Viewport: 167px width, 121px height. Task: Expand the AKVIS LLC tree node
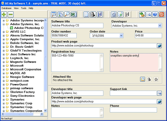(x=4, y=32)
